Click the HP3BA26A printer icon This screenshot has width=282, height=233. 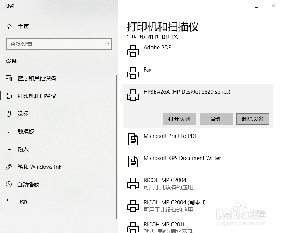pyautogui.click(x=133, y=95)
